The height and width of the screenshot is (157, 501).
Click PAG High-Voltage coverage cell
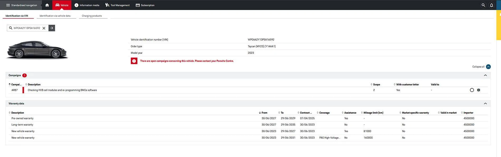point(330,138)
